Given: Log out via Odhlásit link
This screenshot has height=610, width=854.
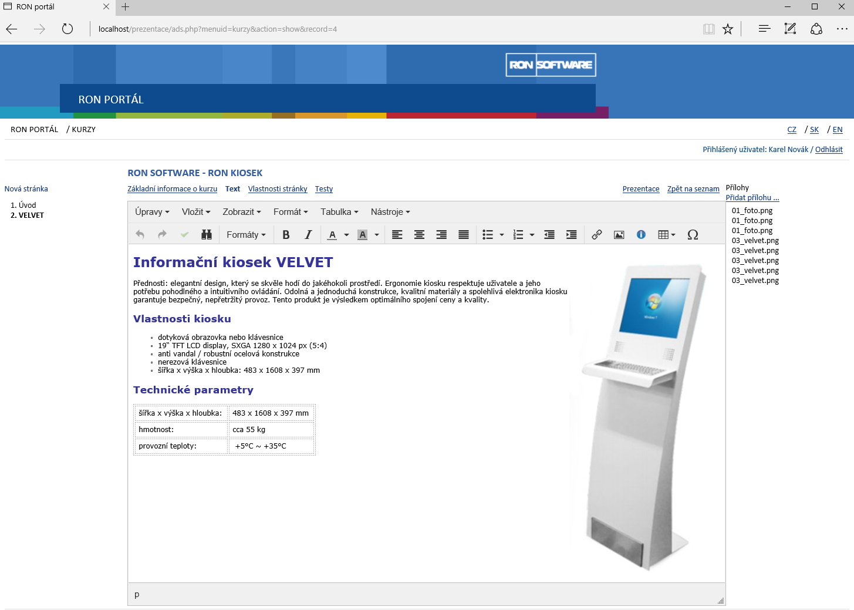Looking at the screenshot, I should click(829, 150).
